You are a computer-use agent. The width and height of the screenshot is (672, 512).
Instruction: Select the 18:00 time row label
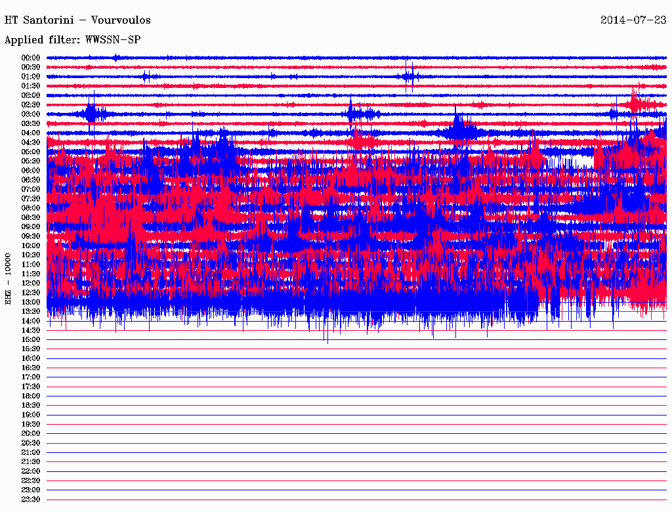pos(31,396)
